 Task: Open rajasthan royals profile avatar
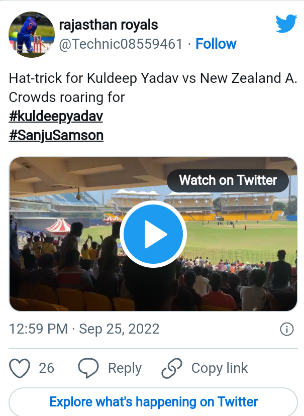pos(29,34)
